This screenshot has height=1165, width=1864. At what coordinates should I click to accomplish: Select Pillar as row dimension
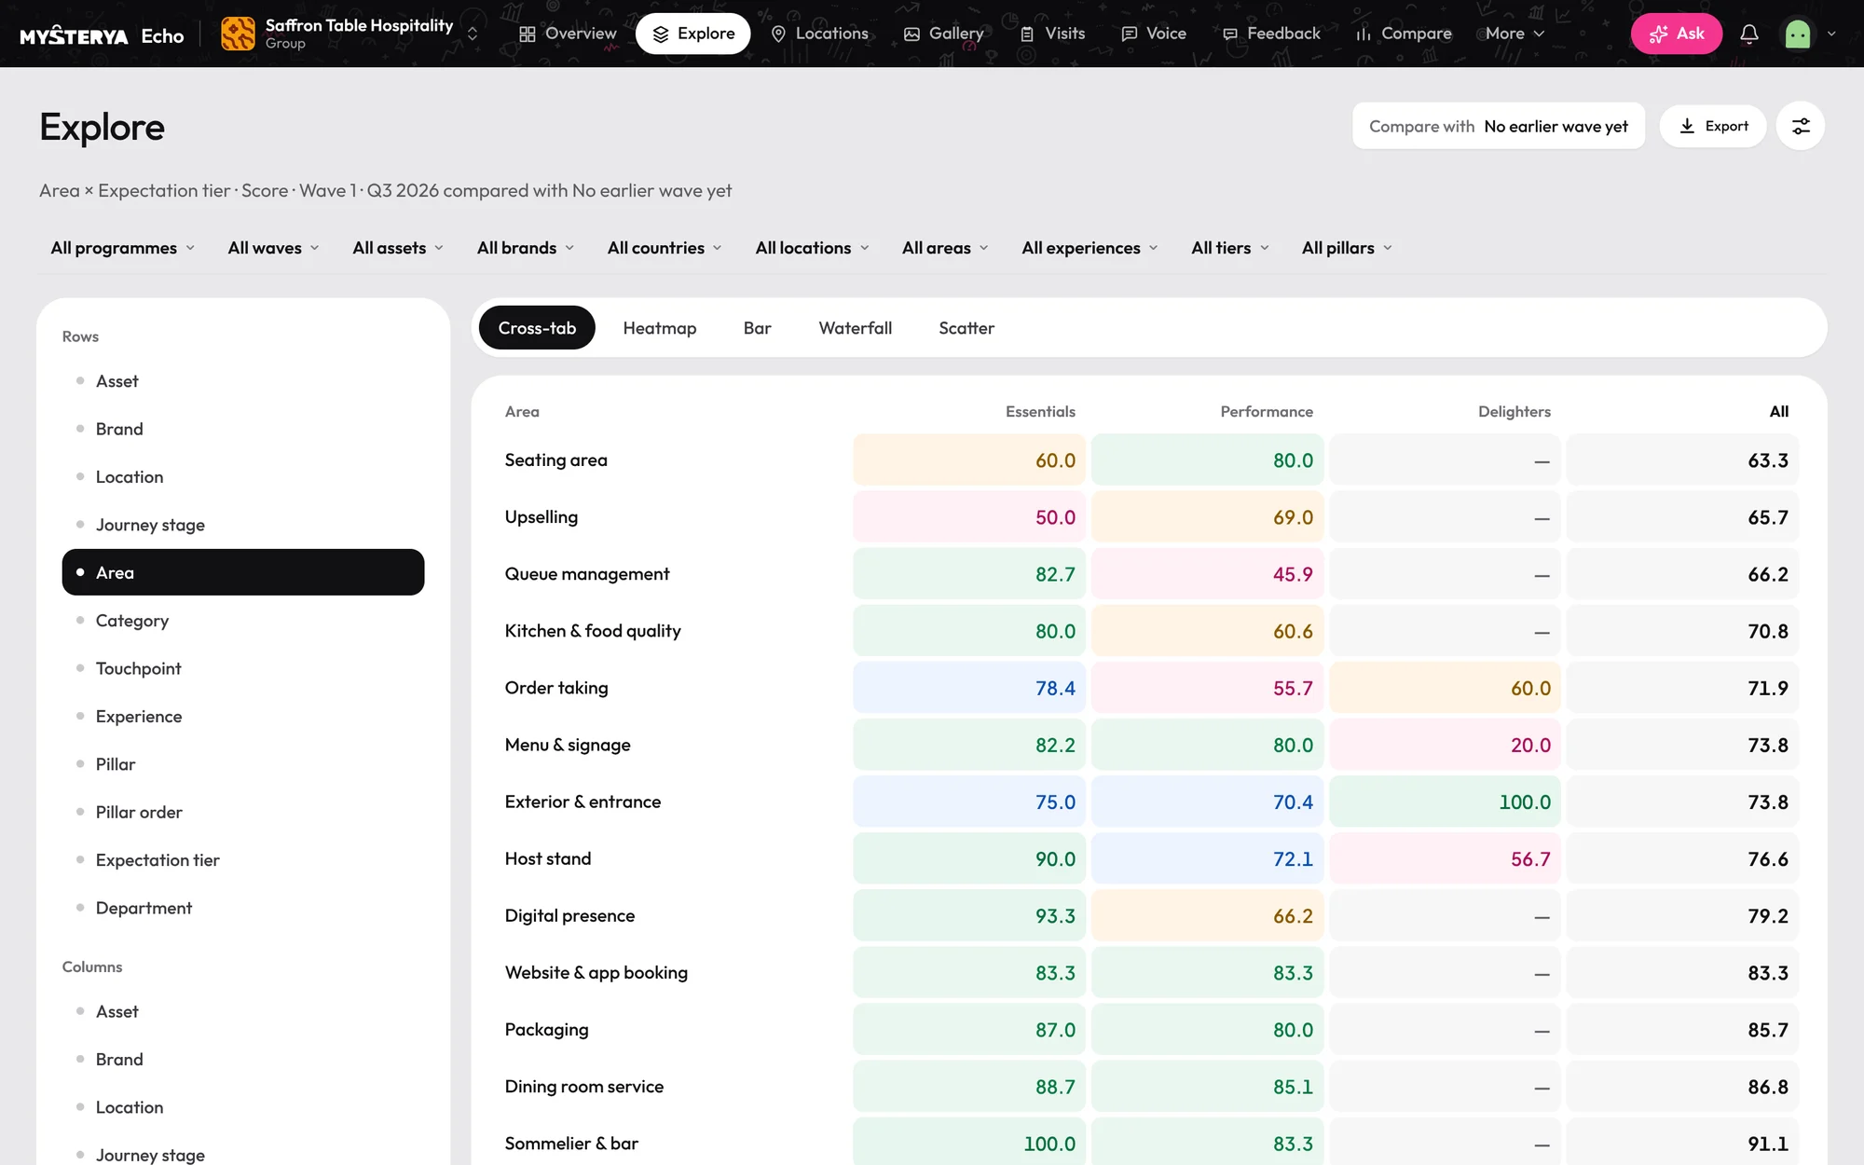click(x=243, y=764)
